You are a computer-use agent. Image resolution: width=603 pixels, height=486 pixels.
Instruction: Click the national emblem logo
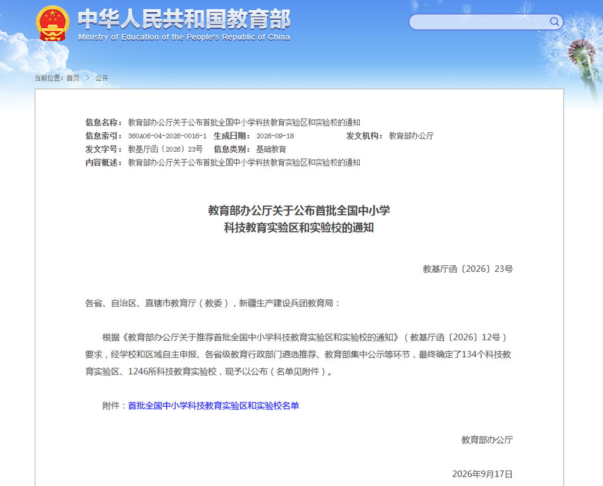[x=52, y=23]
